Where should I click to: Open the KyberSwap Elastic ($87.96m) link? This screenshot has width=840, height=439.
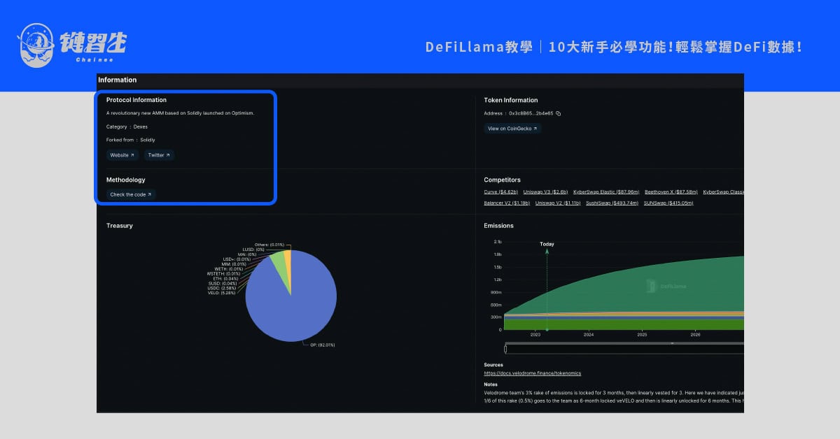coord(606,192)
